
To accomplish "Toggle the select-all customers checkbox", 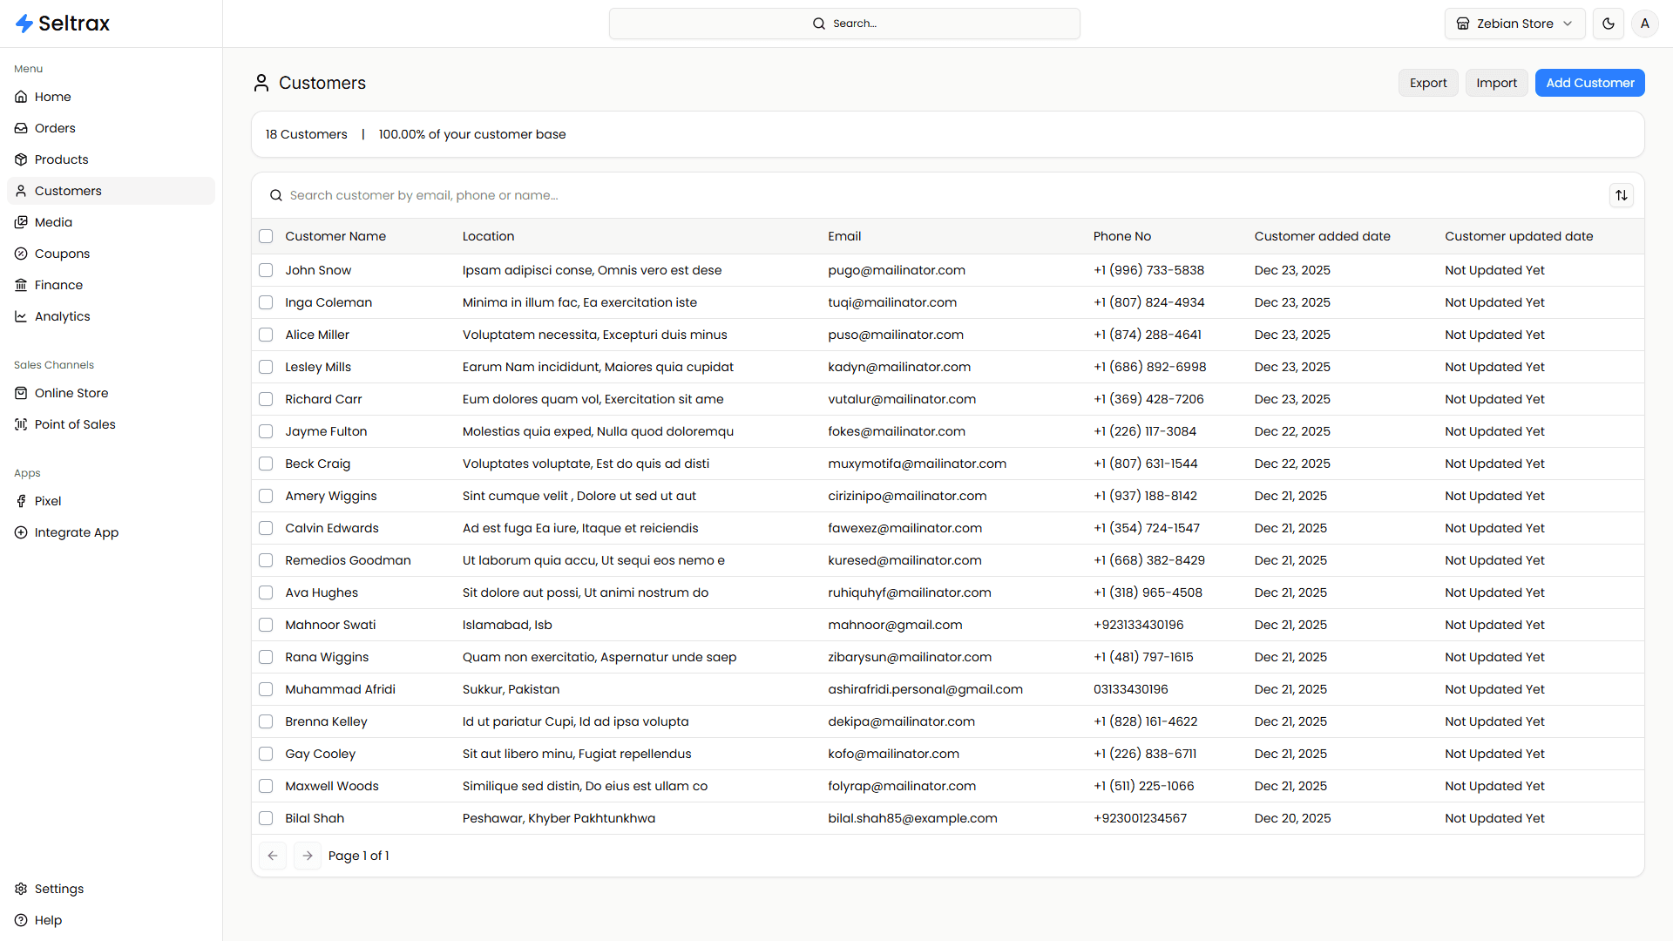I will tap(266, 236).
